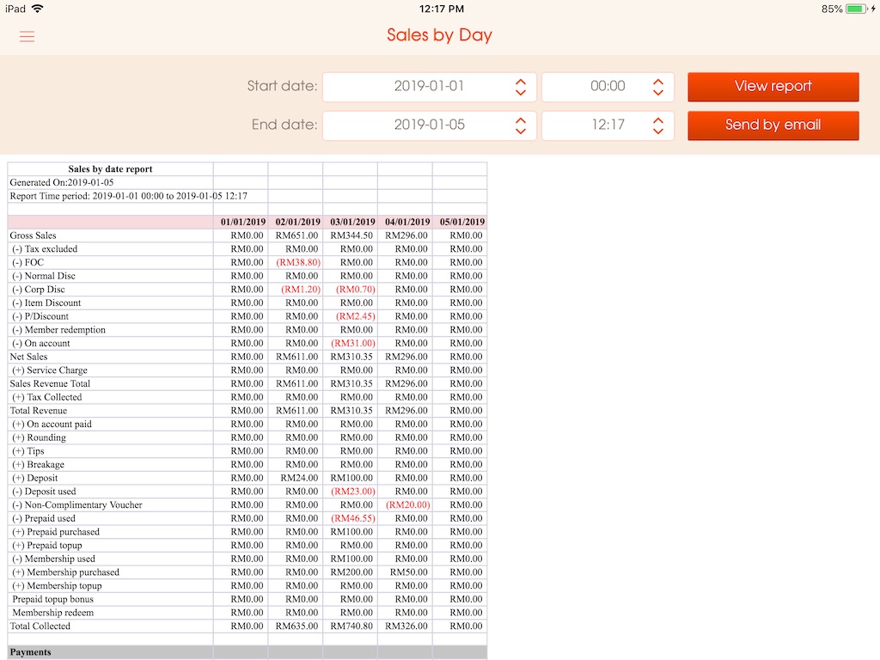Click the Membership purchased value RM200.00
This screenshot has width=880, height=660.
coord(351,572)
